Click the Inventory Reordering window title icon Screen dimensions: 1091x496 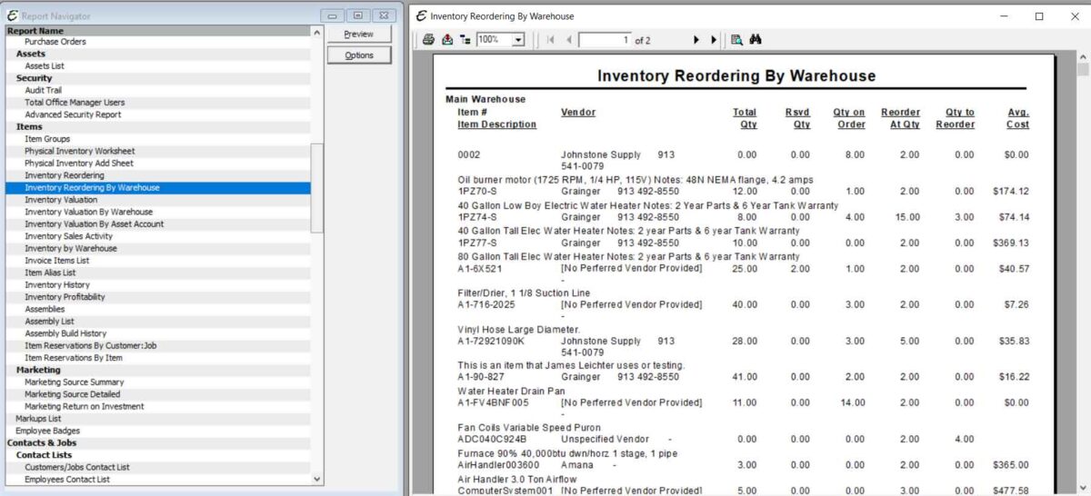point(420,16)
